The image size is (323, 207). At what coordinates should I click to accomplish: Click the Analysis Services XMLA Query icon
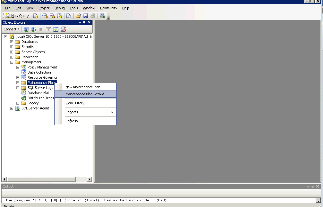(x=60, y=16)
